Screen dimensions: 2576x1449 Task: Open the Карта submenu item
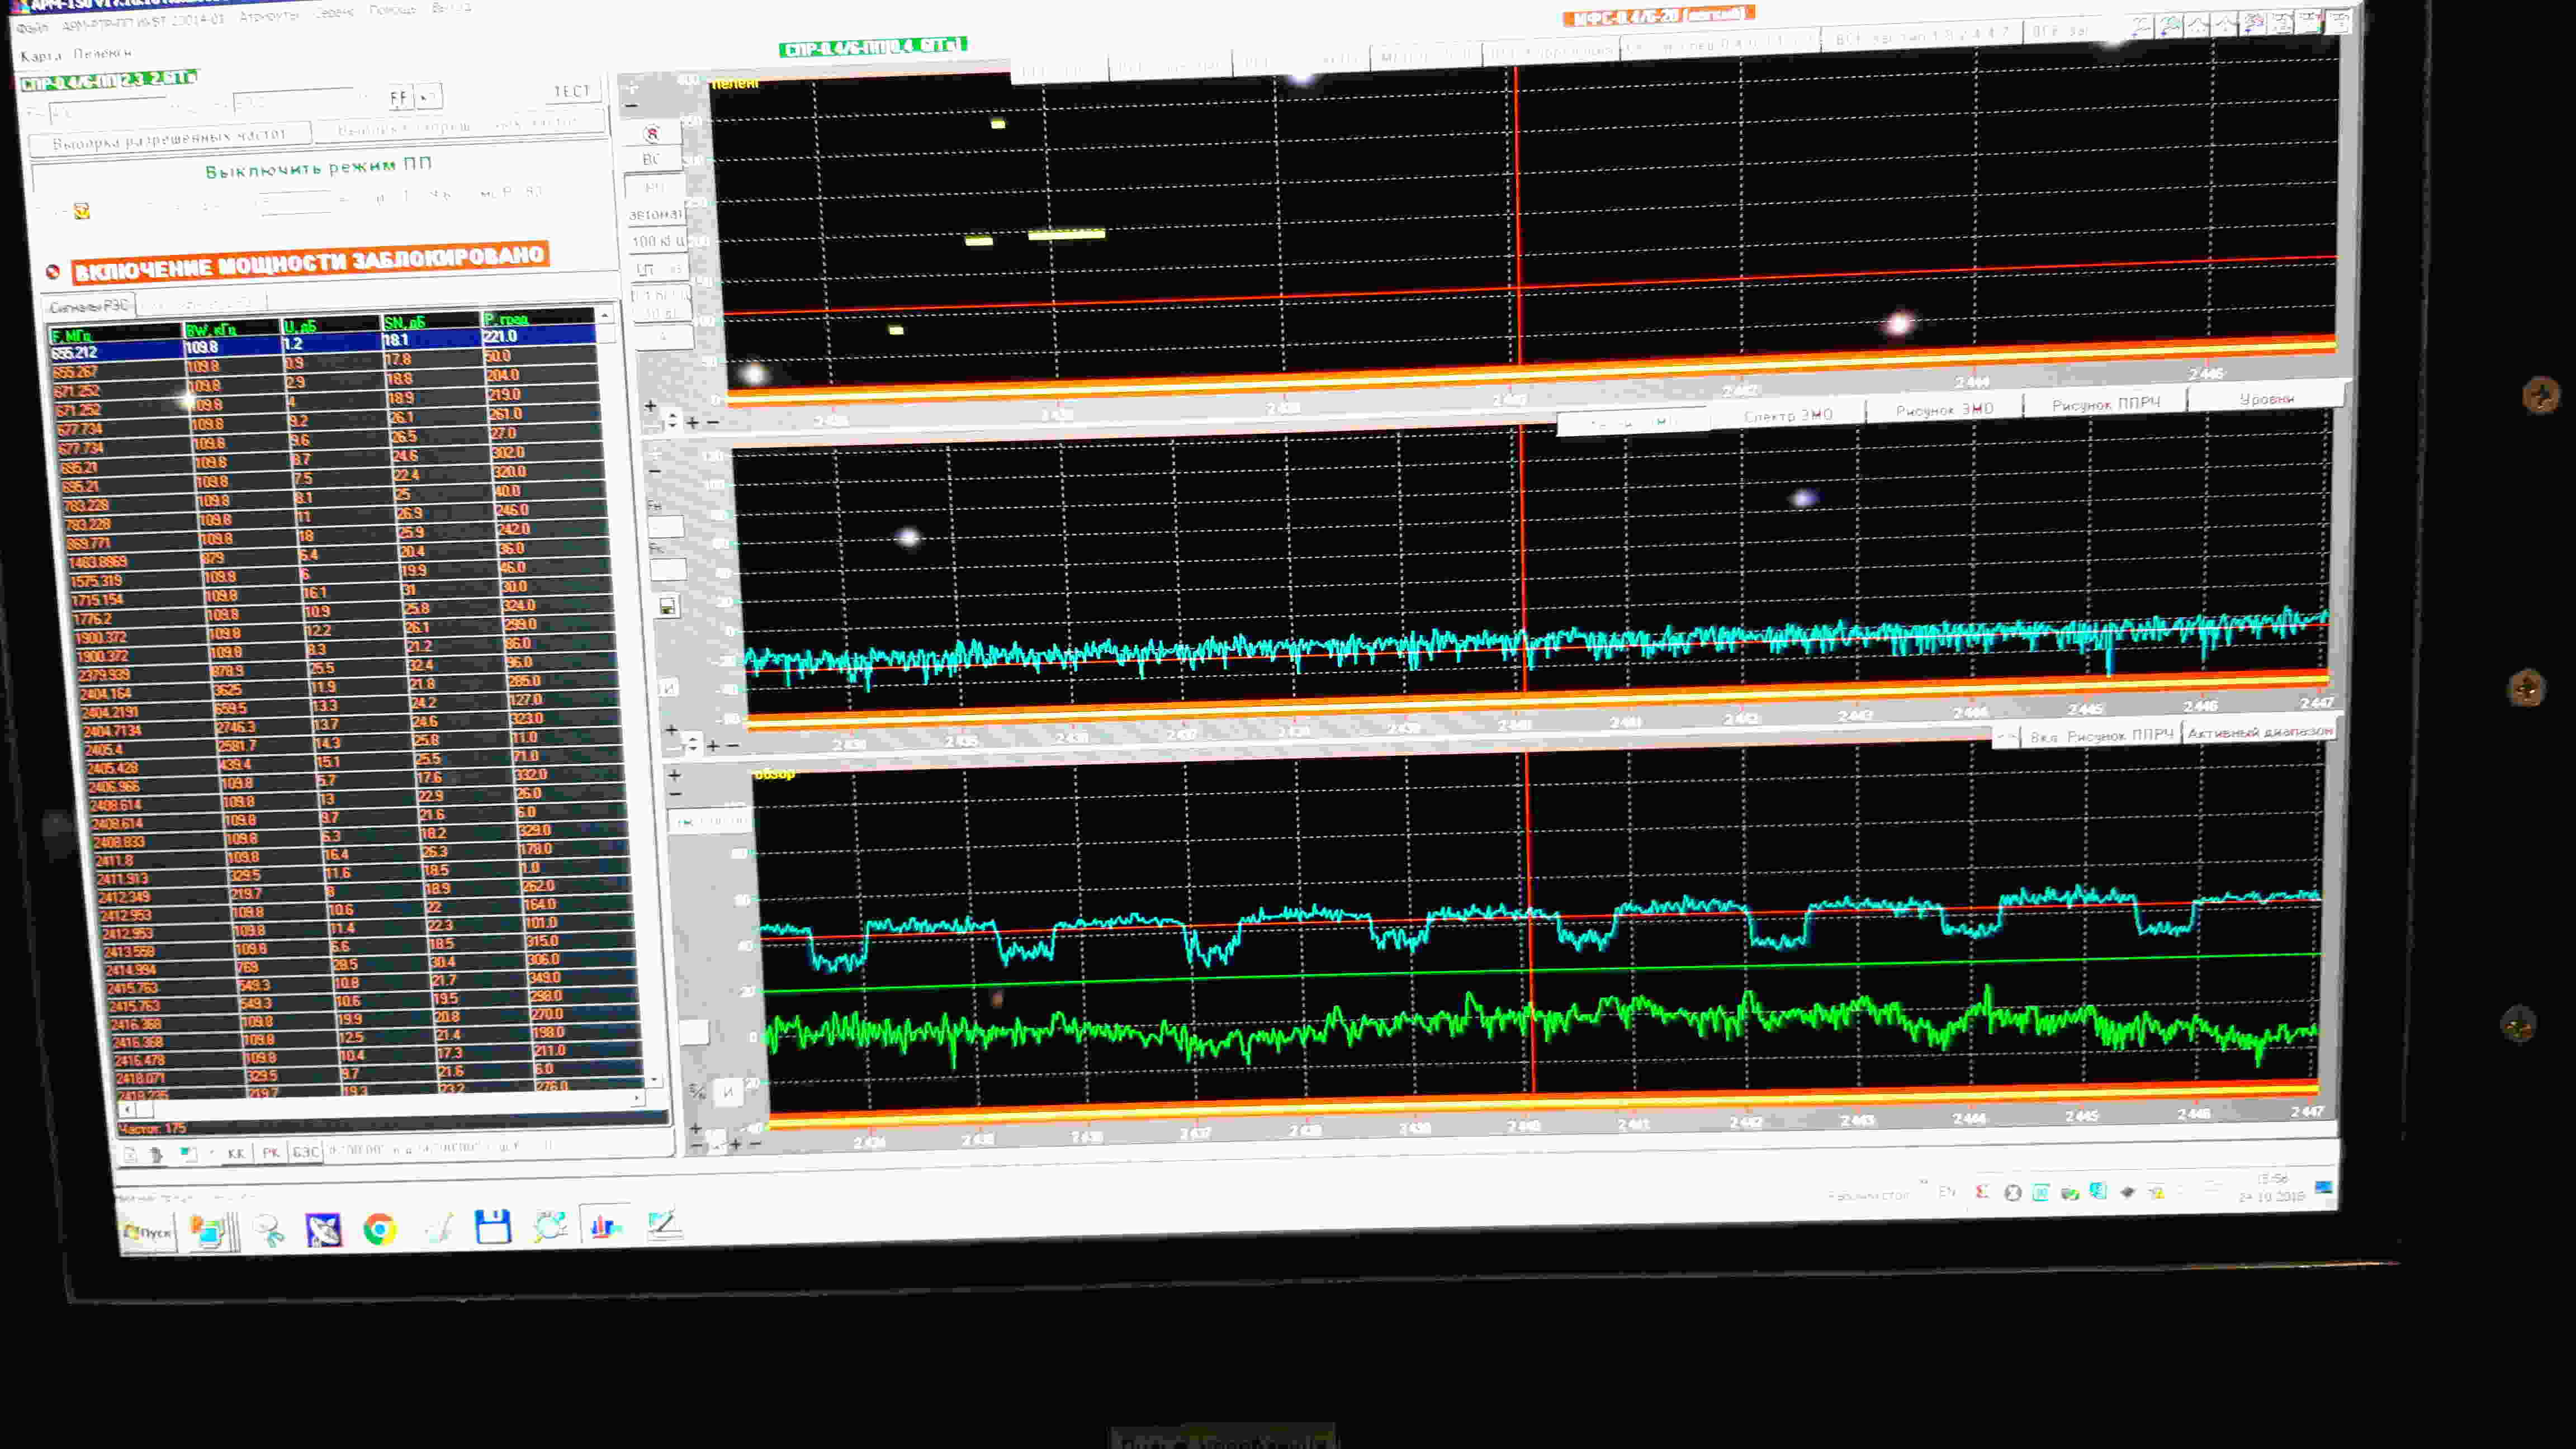(40, 56)
